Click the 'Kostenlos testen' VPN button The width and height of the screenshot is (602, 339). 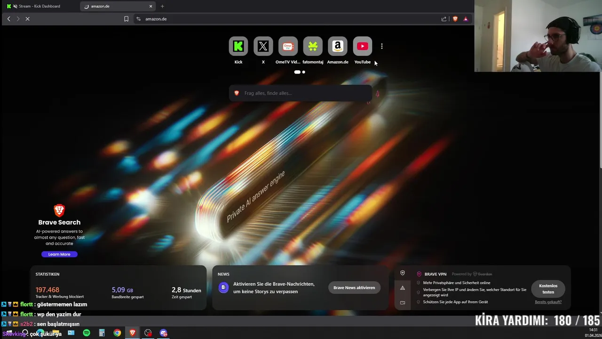pyautogui.click(x=548, y=289)
